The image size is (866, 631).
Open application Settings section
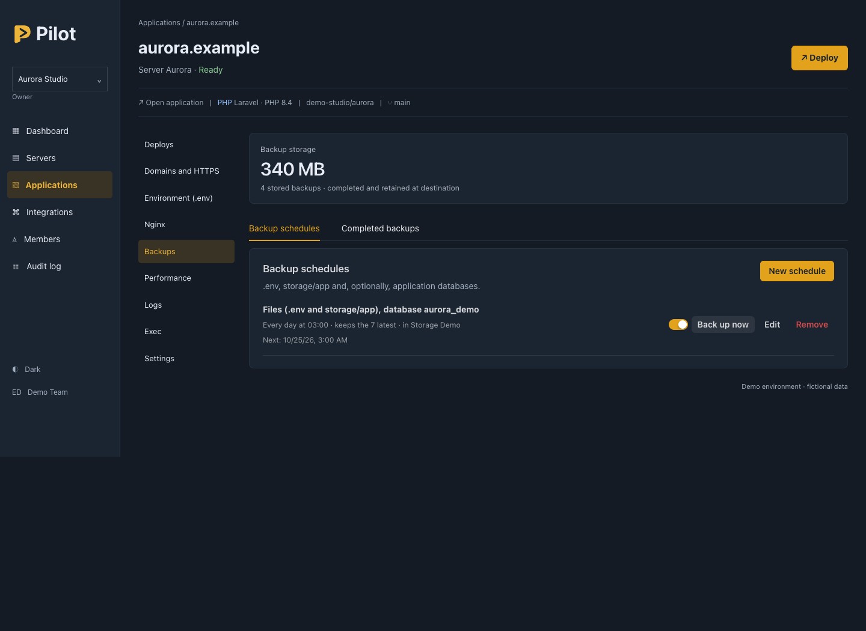pos(186,359)
